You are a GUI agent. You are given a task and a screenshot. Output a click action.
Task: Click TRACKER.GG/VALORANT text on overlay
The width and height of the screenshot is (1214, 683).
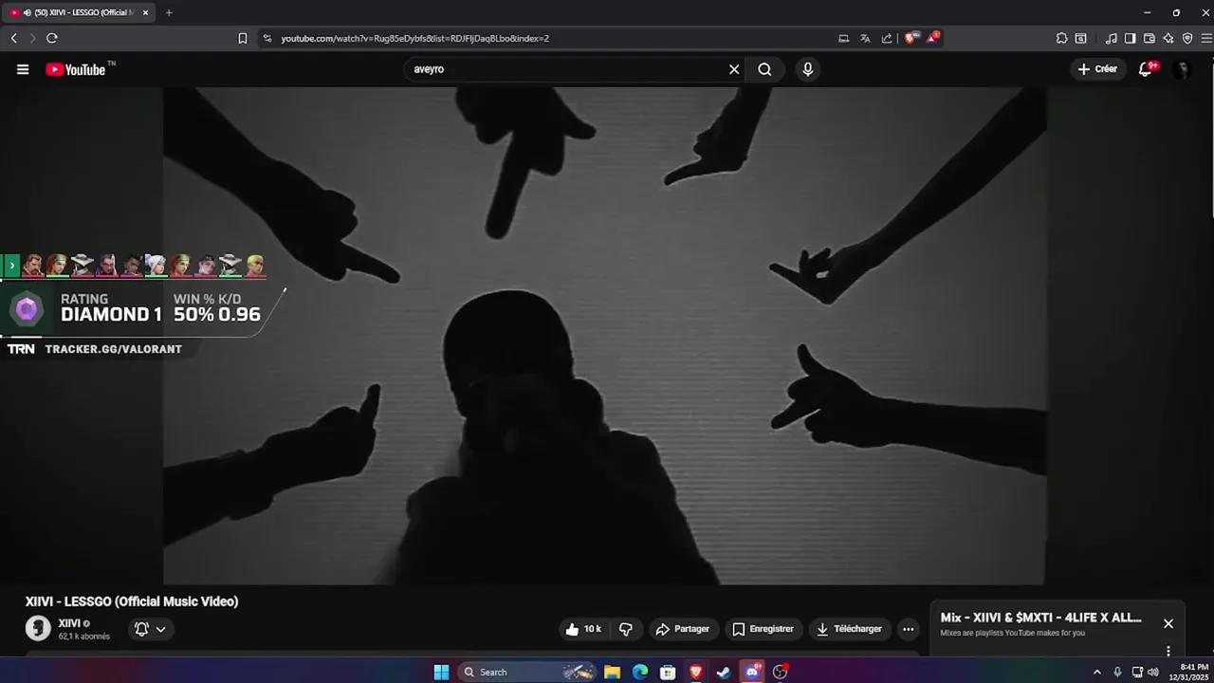[113, 349]
